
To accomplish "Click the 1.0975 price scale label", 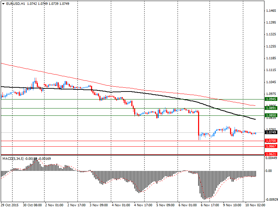I will [271, 94].
